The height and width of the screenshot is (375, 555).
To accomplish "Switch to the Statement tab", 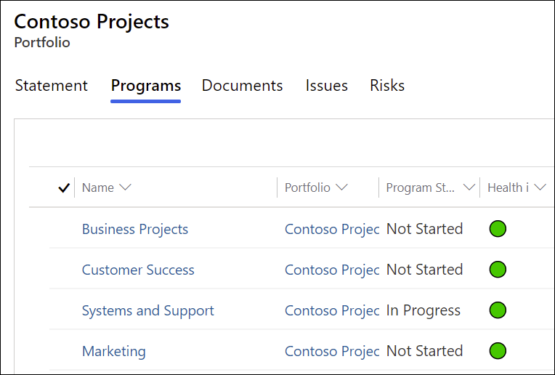I will click(52, 86).
